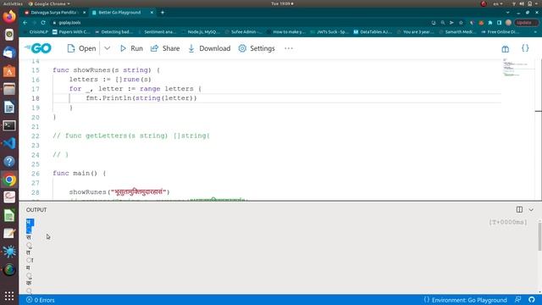The height and width of the screenshot is (305, 542).
Task: Toggle the output panel layout icon
Action: [x=519, y=209]
